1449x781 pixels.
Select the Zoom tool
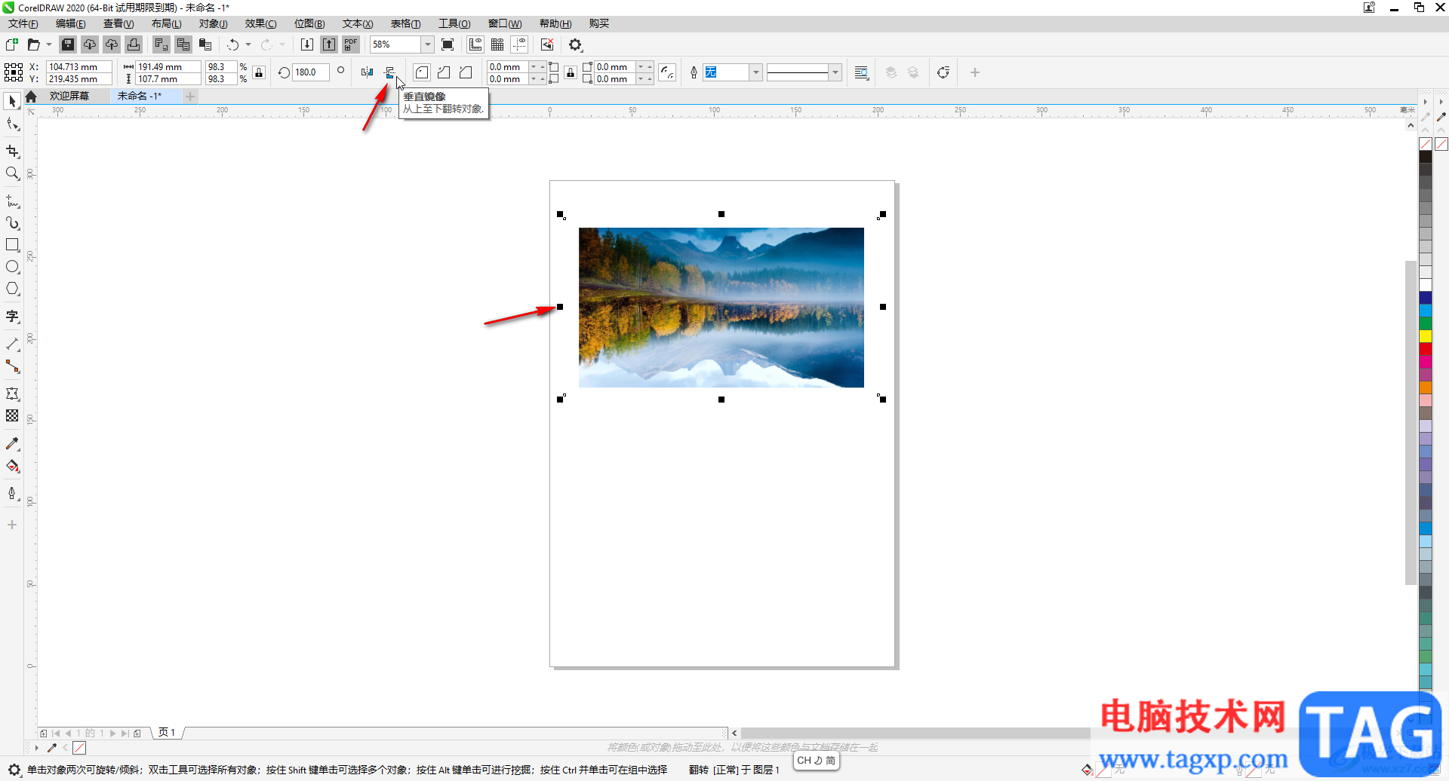(12, 173)
